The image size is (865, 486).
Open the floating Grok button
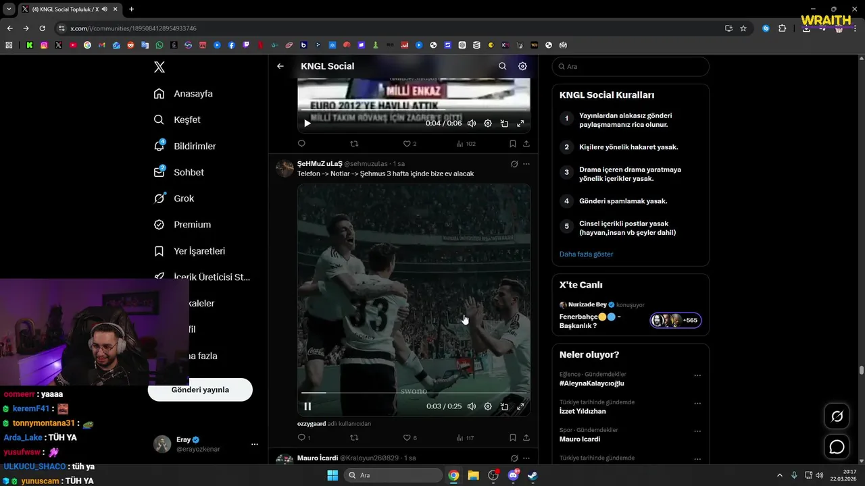coord(837,416)
